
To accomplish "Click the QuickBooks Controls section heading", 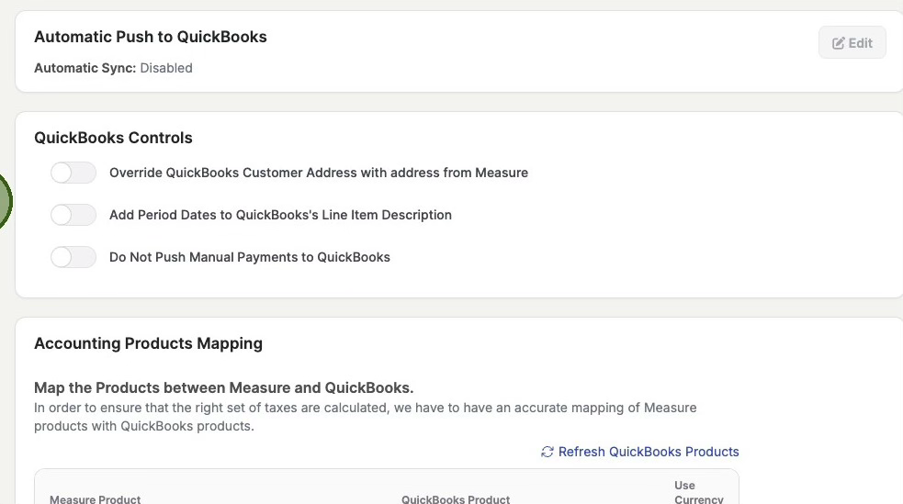I will click(113, 138).
